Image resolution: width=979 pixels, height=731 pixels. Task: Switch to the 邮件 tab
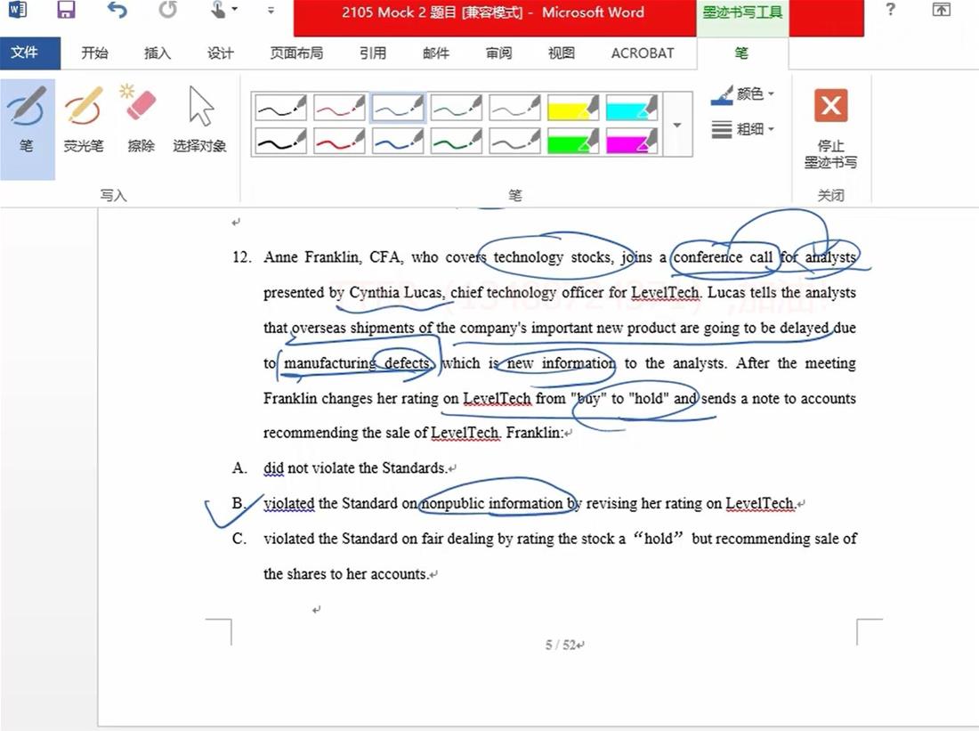[x=436, y=53]
